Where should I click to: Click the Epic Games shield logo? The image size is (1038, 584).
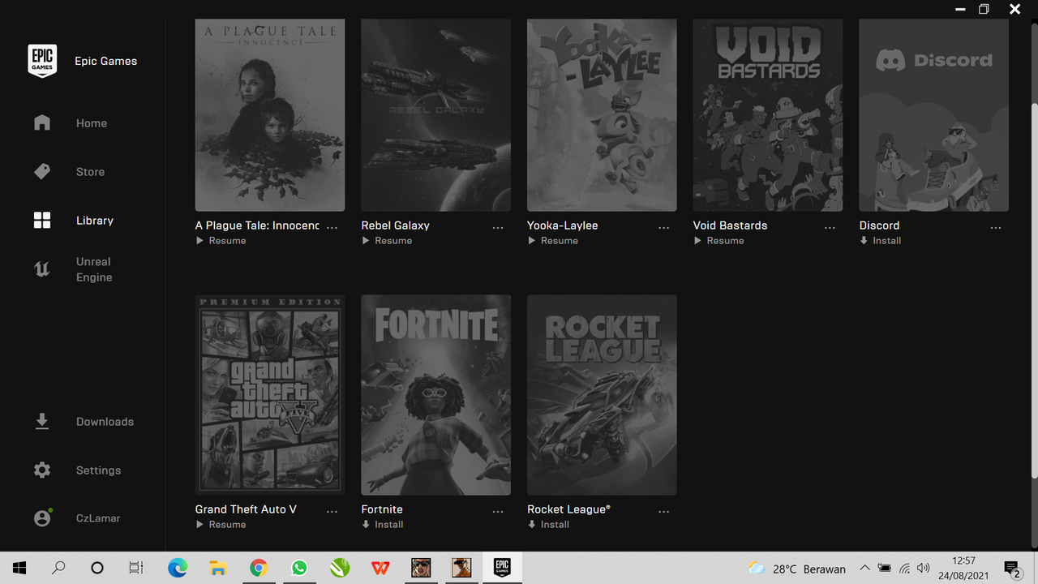42,61
